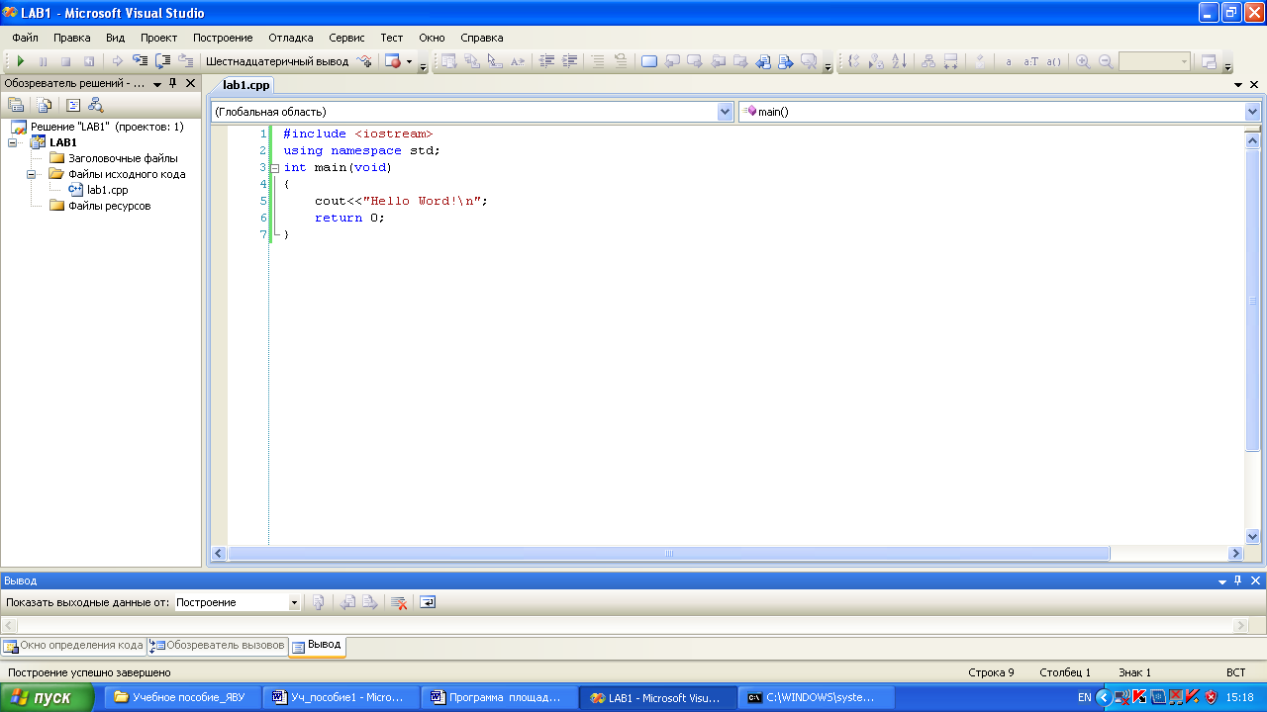Switch to Учебное пособие_ЯВУ taskbar window
Viewport: 1267px width, 712px height.
[182, 697]
